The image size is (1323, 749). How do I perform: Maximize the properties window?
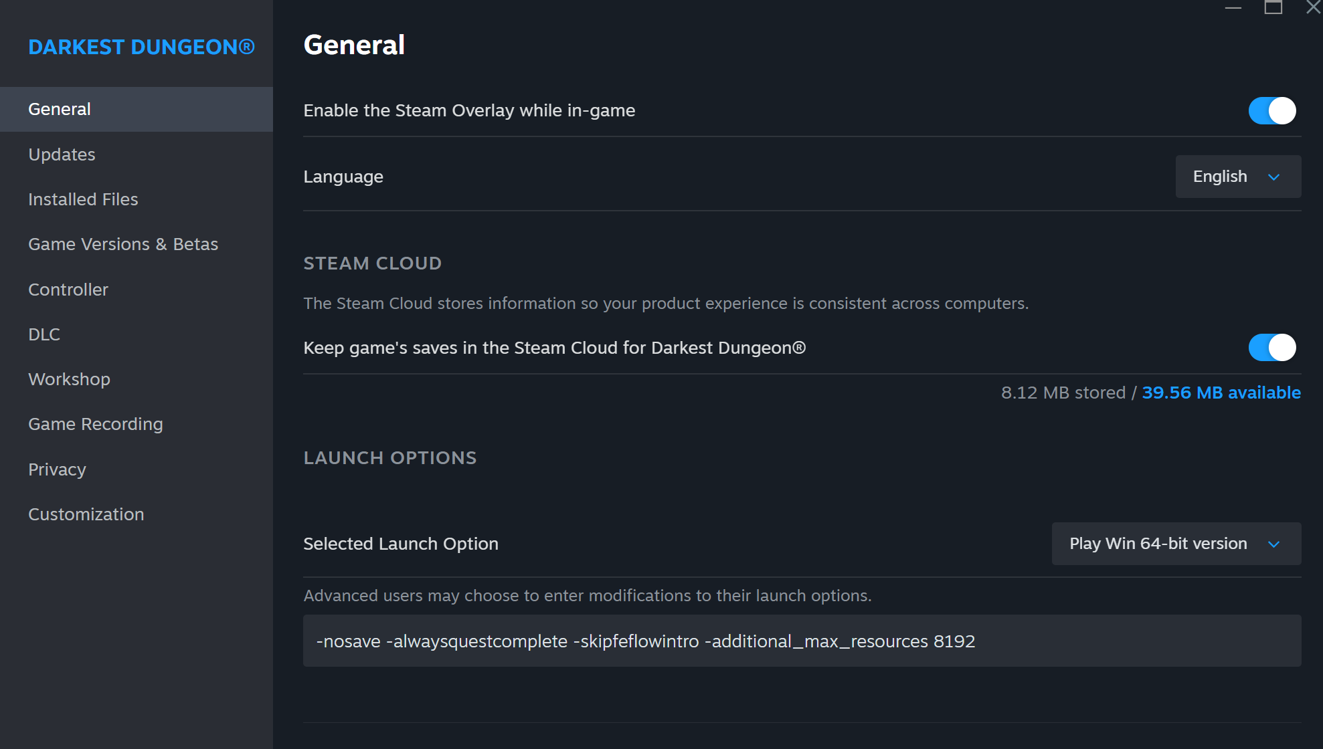[1273, 7]
